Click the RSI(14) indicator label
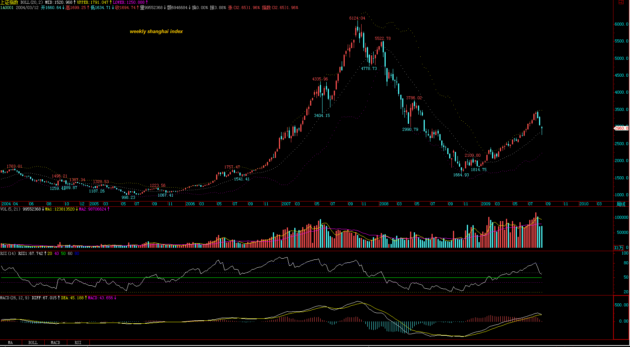 click(x=8, y=253)
